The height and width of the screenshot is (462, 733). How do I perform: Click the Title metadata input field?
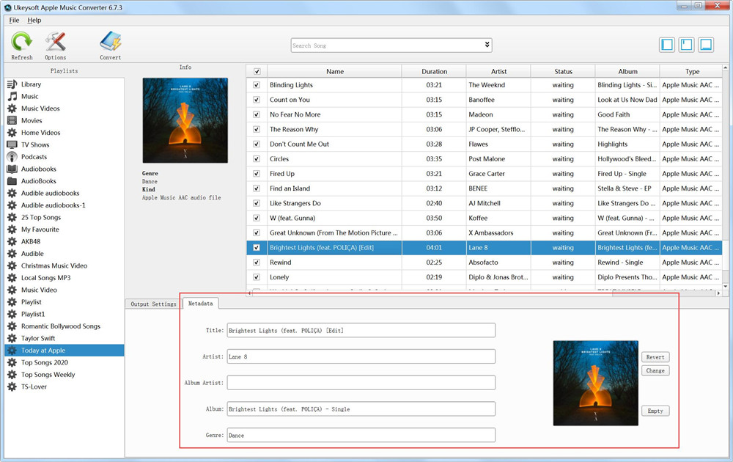[x=361, y=330]
